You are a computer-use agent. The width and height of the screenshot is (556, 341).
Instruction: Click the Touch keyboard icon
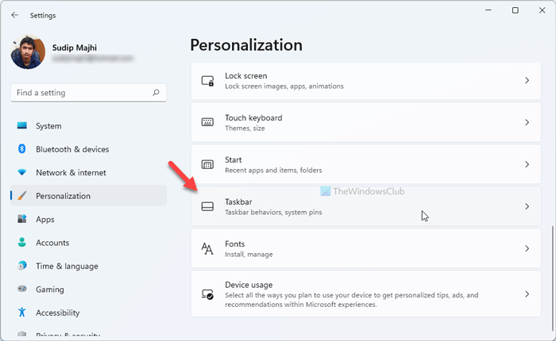pyautogui.click(x=207, y=123)
